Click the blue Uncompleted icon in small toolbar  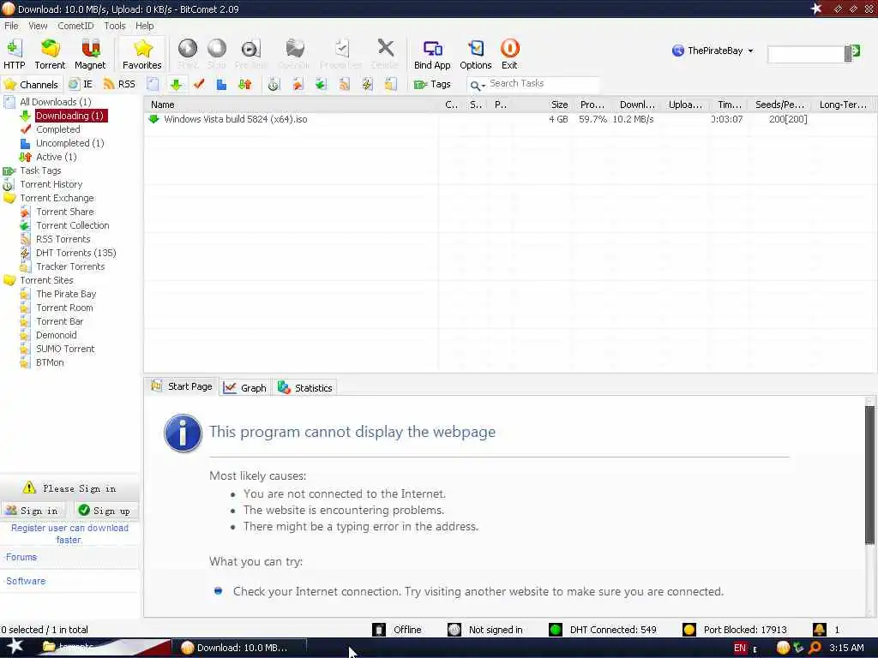[x=222, y=85]
